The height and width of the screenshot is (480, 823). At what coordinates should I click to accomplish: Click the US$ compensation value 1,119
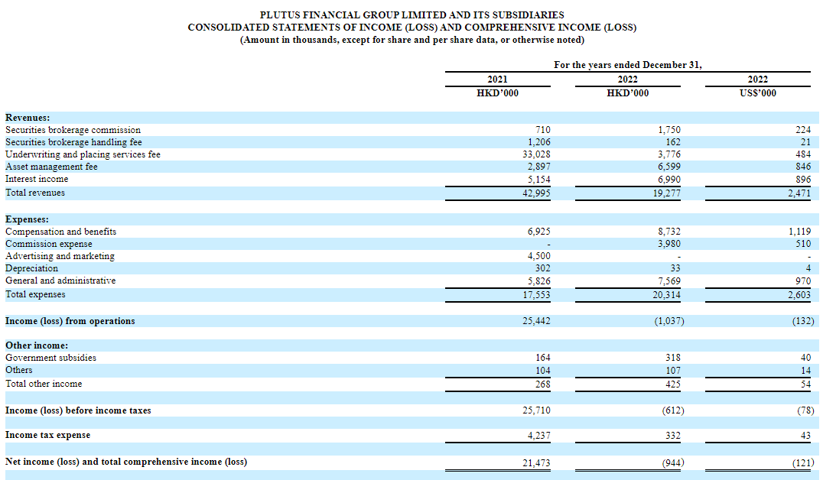coord(799,232)
